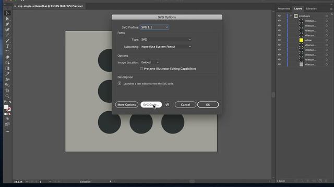Click the swap fill and stroke arrows
The width and height of the screenshot is (334, 187).
click(10, 102)
